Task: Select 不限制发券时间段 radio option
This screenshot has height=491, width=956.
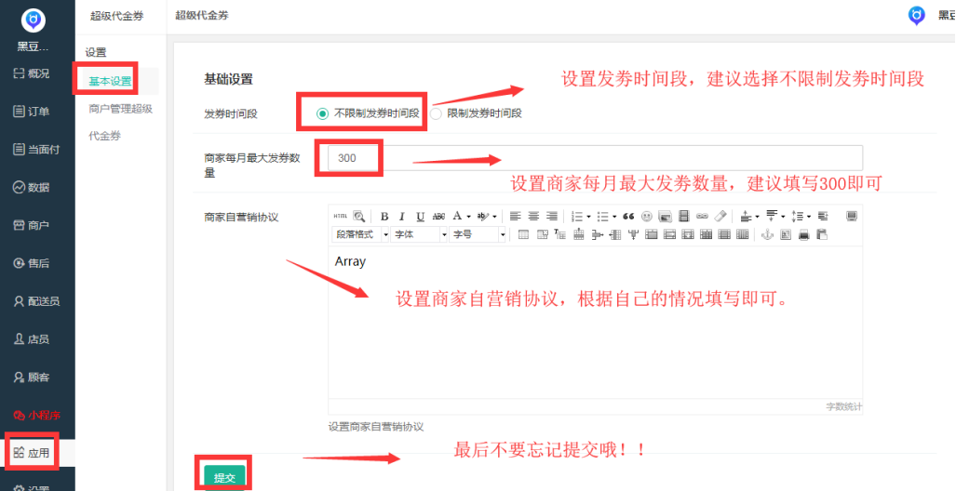Action: (322, 113)
